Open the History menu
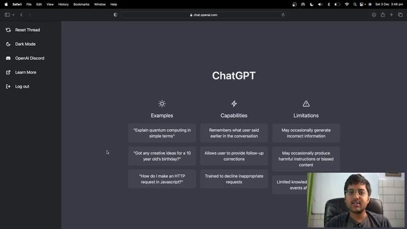407x229 pixels. [x=64, y=4]
